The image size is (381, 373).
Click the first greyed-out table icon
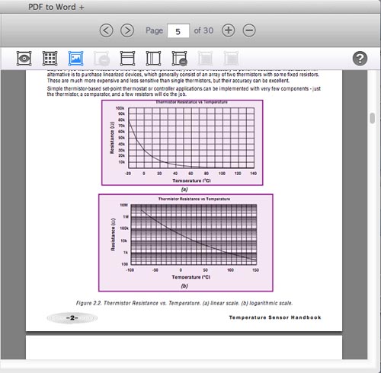pyautogui.click(x=205, y=59)
